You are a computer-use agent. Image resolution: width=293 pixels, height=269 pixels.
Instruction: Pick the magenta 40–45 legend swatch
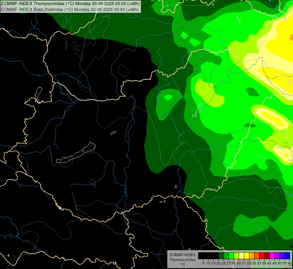point(272,256)
